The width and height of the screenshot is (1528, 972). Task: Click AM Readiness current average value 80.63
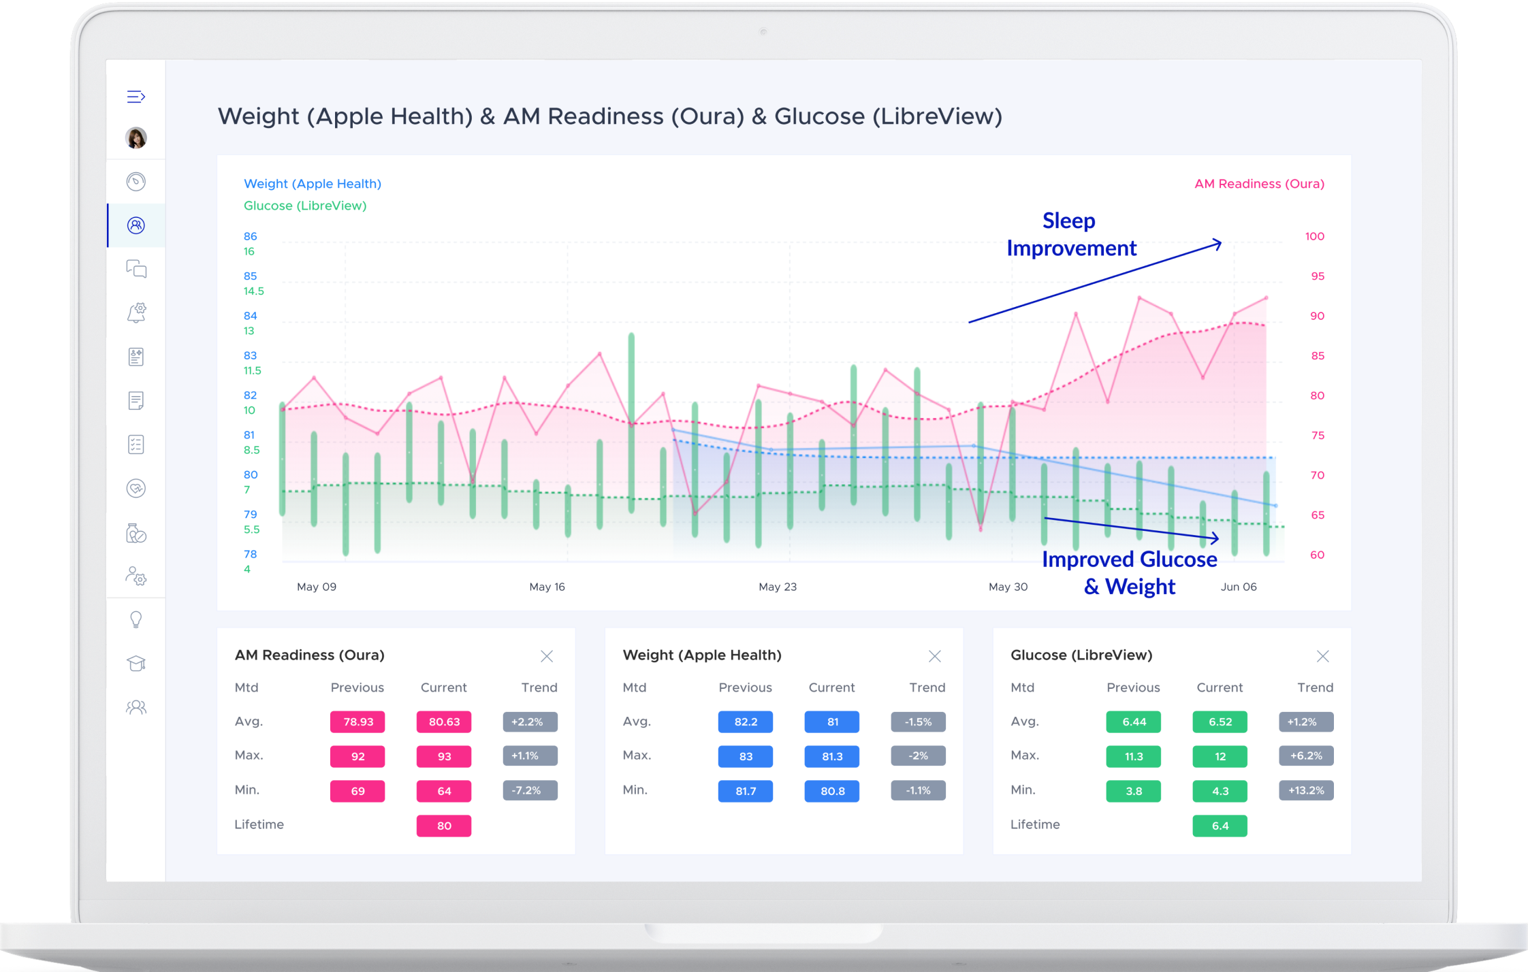(x=444, y=722)
